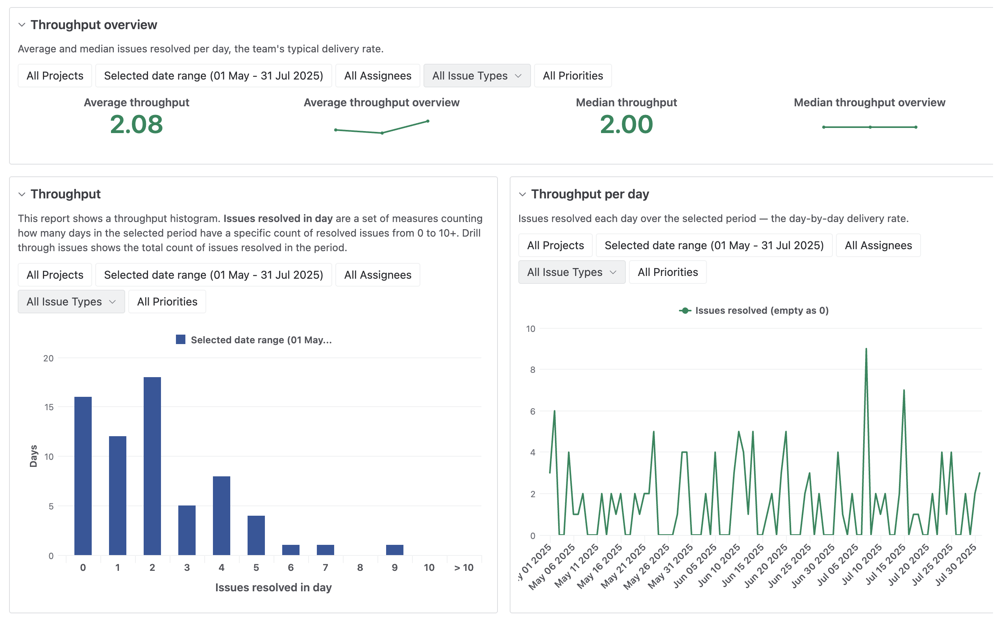Click All Priorities filter in Throughput histogram panel
This screenshot has height=622, width=995.
167,302
